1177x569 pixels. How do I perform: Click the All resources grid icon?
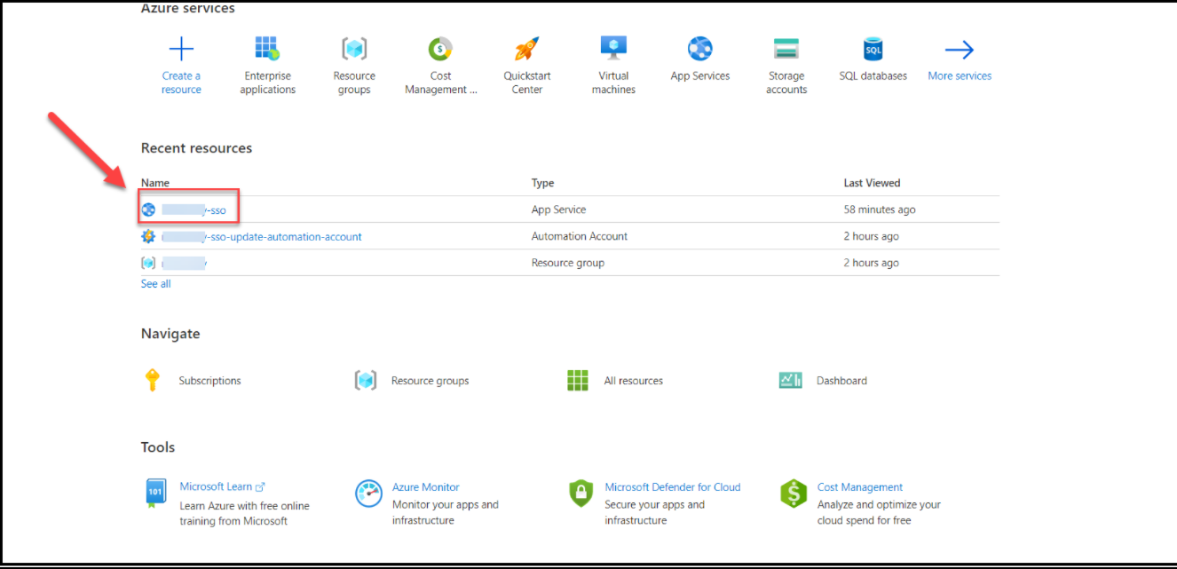point(578,380)
